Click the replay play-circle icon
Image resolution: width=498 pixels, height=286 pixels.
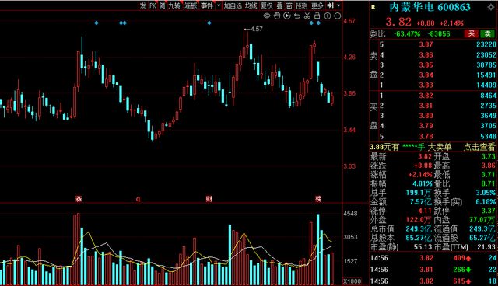[x=287, y=16]
